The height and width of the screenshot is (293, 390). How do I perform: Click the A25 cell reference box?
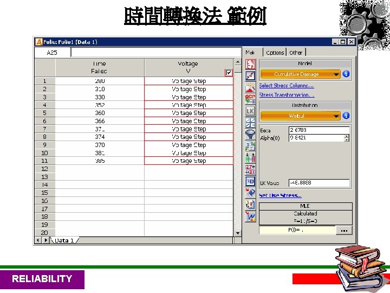(x=52, y=53)
